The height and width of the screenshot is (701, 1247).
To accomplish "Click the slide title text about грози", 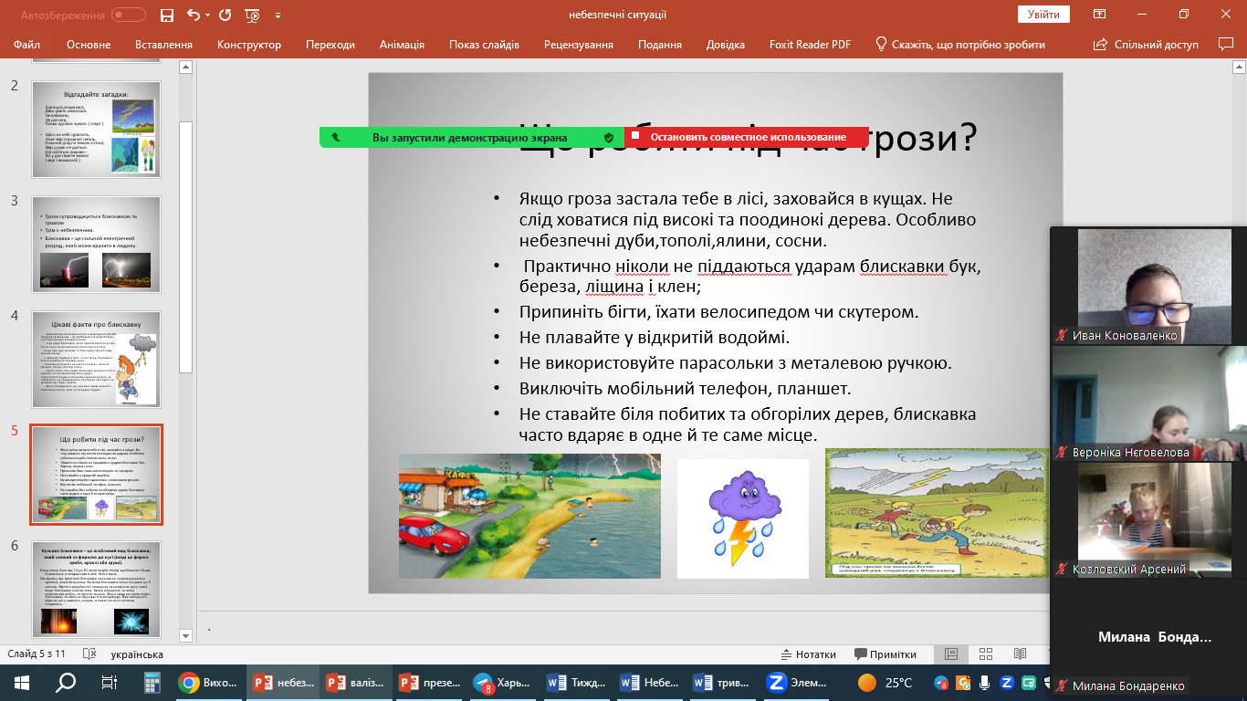I will tap(749, 140).
